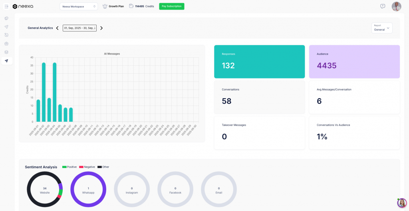
Task: Open the contacts icon in sidebar
Action: (x=6, y=35)
